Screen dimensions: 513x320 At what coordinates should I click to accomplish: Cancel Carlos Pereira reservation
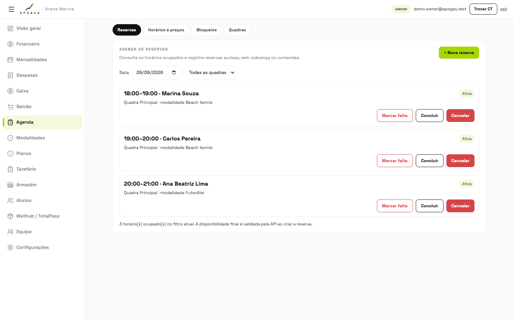click(x=460, y=161)
